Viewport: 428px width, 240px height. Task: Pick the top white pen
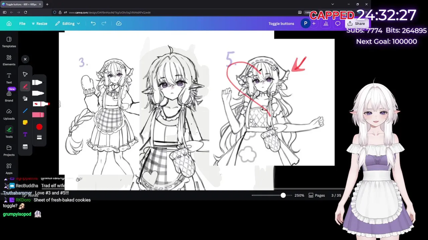pos(38,82)
